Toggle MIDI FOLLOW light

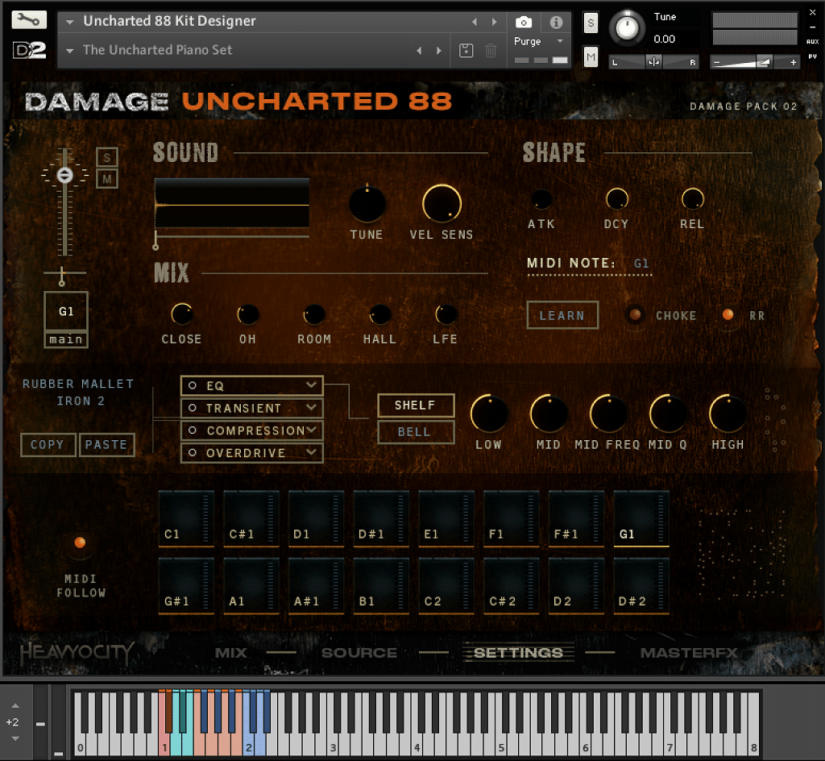(80, 543)
